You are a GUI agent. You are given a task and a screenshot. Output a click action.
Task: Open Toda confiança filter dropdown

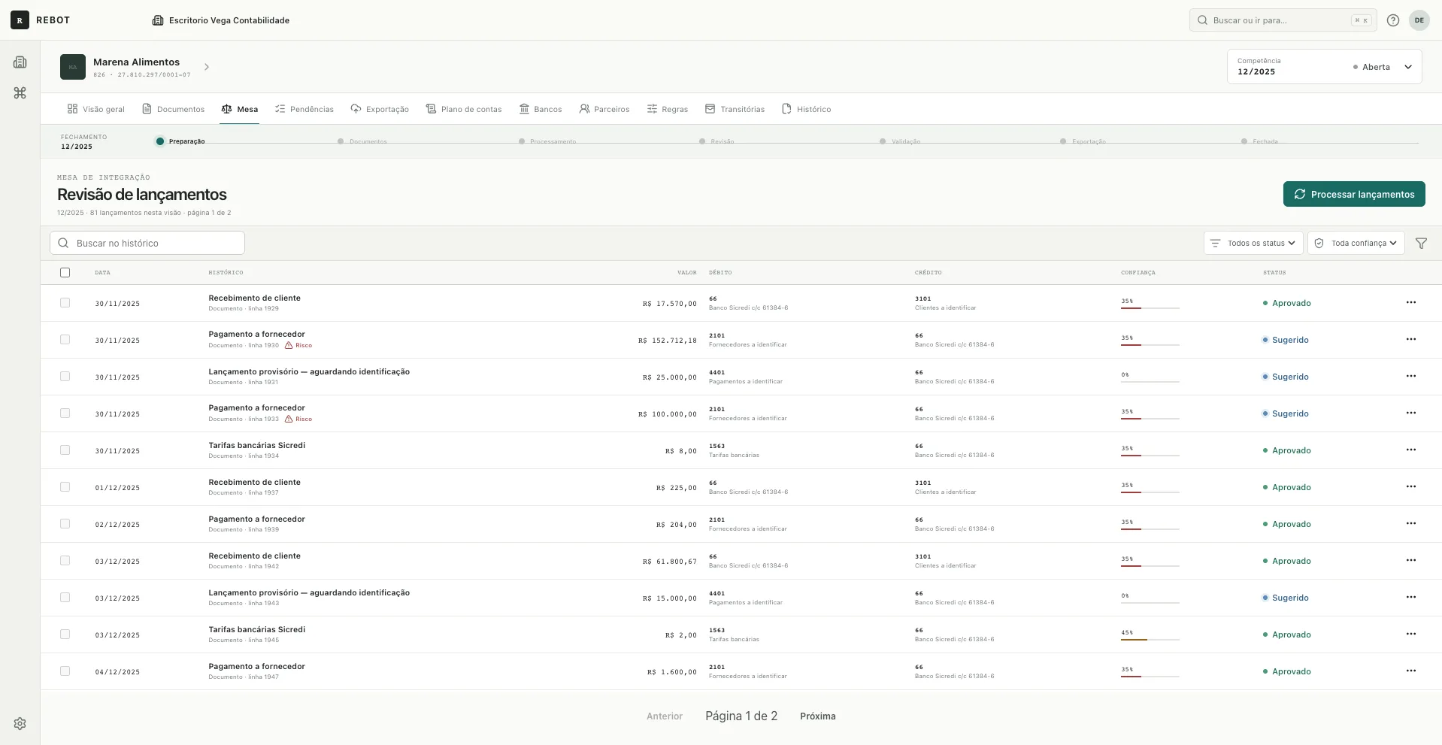point(1356,243)
